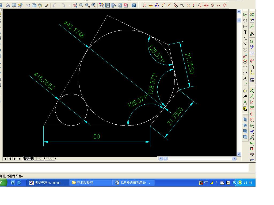274x205 pixels.
Task: Select the Baseline dimension tool
Action: (245, 73)
